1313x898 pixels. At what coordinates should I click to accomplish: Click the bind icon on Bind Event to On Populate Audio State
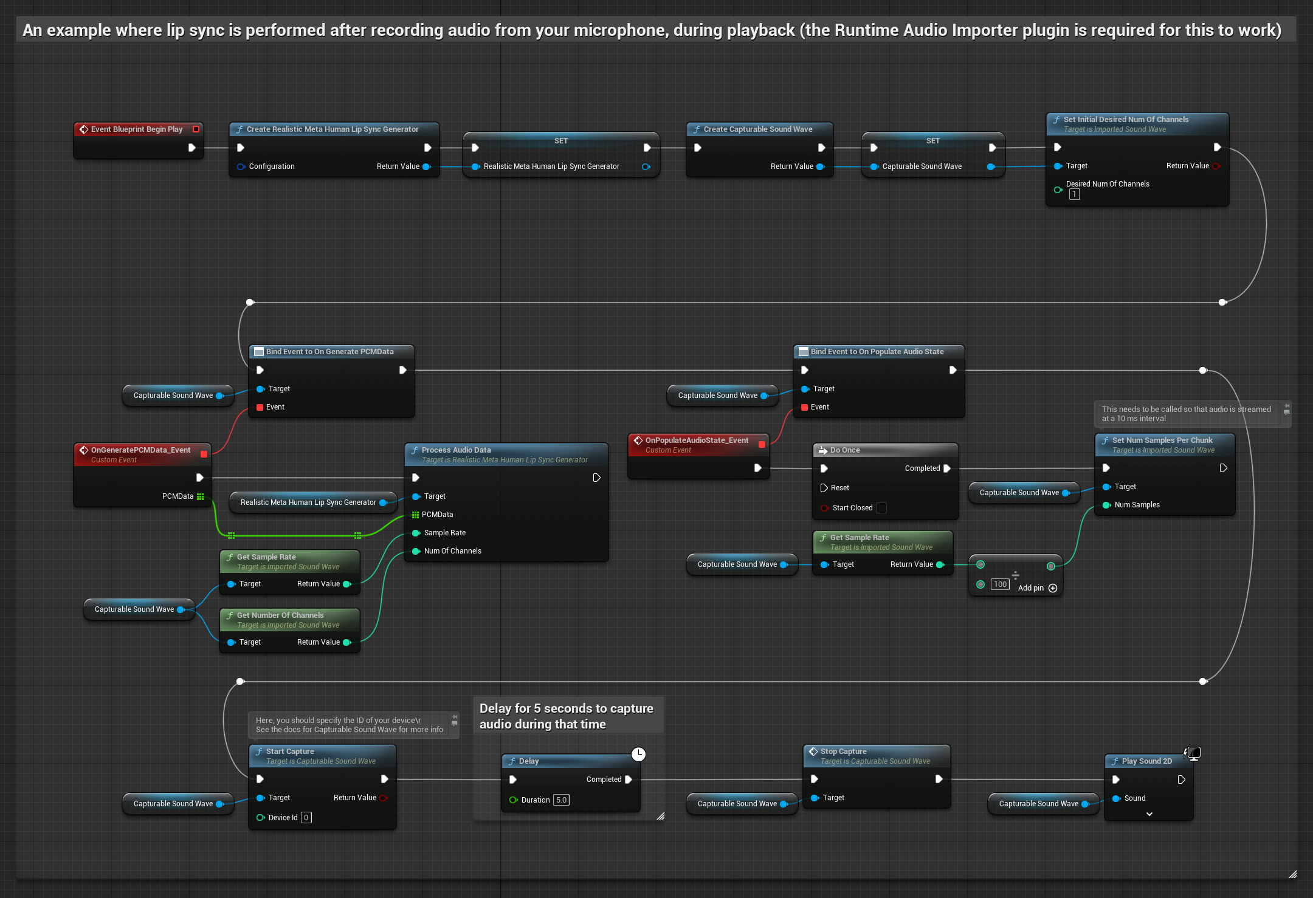pyautogui.click(x=804, y=351)
